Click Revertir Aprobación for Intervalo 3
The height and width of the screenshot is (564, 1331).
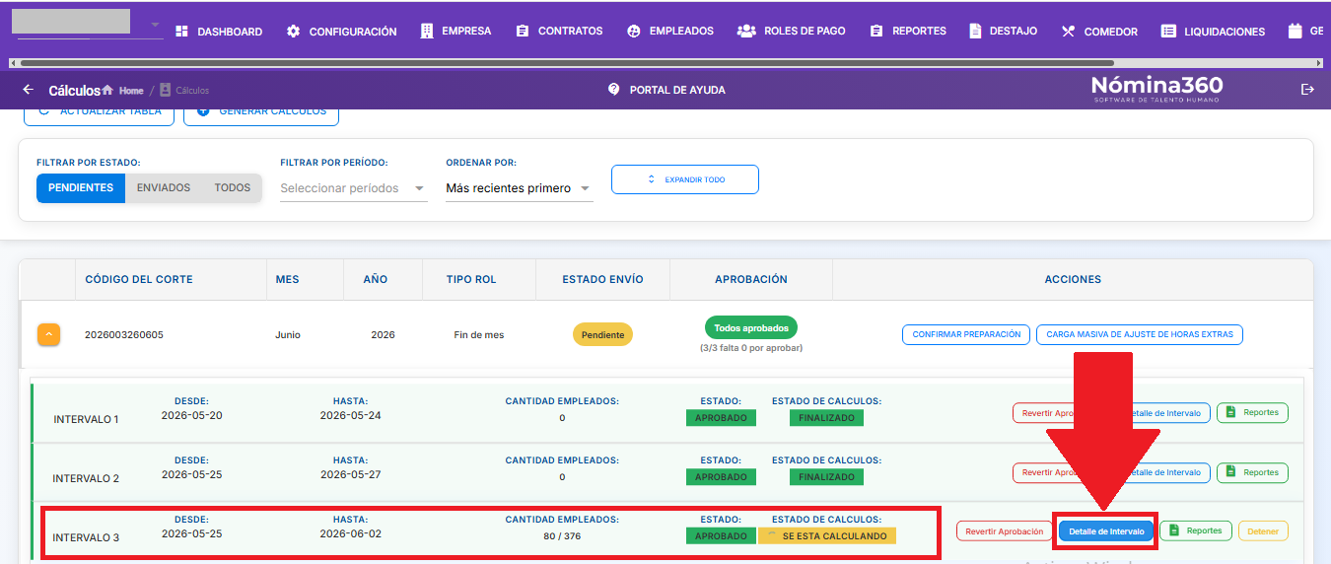pos(1005,530)
